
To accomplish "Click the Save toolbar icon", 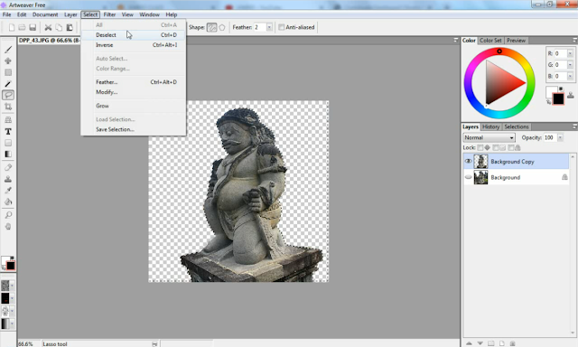I will tap(33, 27).
